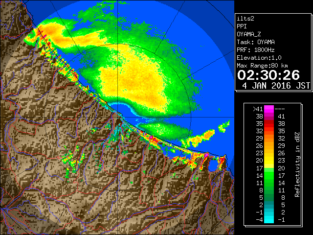The width and height of the screenshot is (313, 235).
Task: Select the "PPI" scan type text
Action: (242, 26)
